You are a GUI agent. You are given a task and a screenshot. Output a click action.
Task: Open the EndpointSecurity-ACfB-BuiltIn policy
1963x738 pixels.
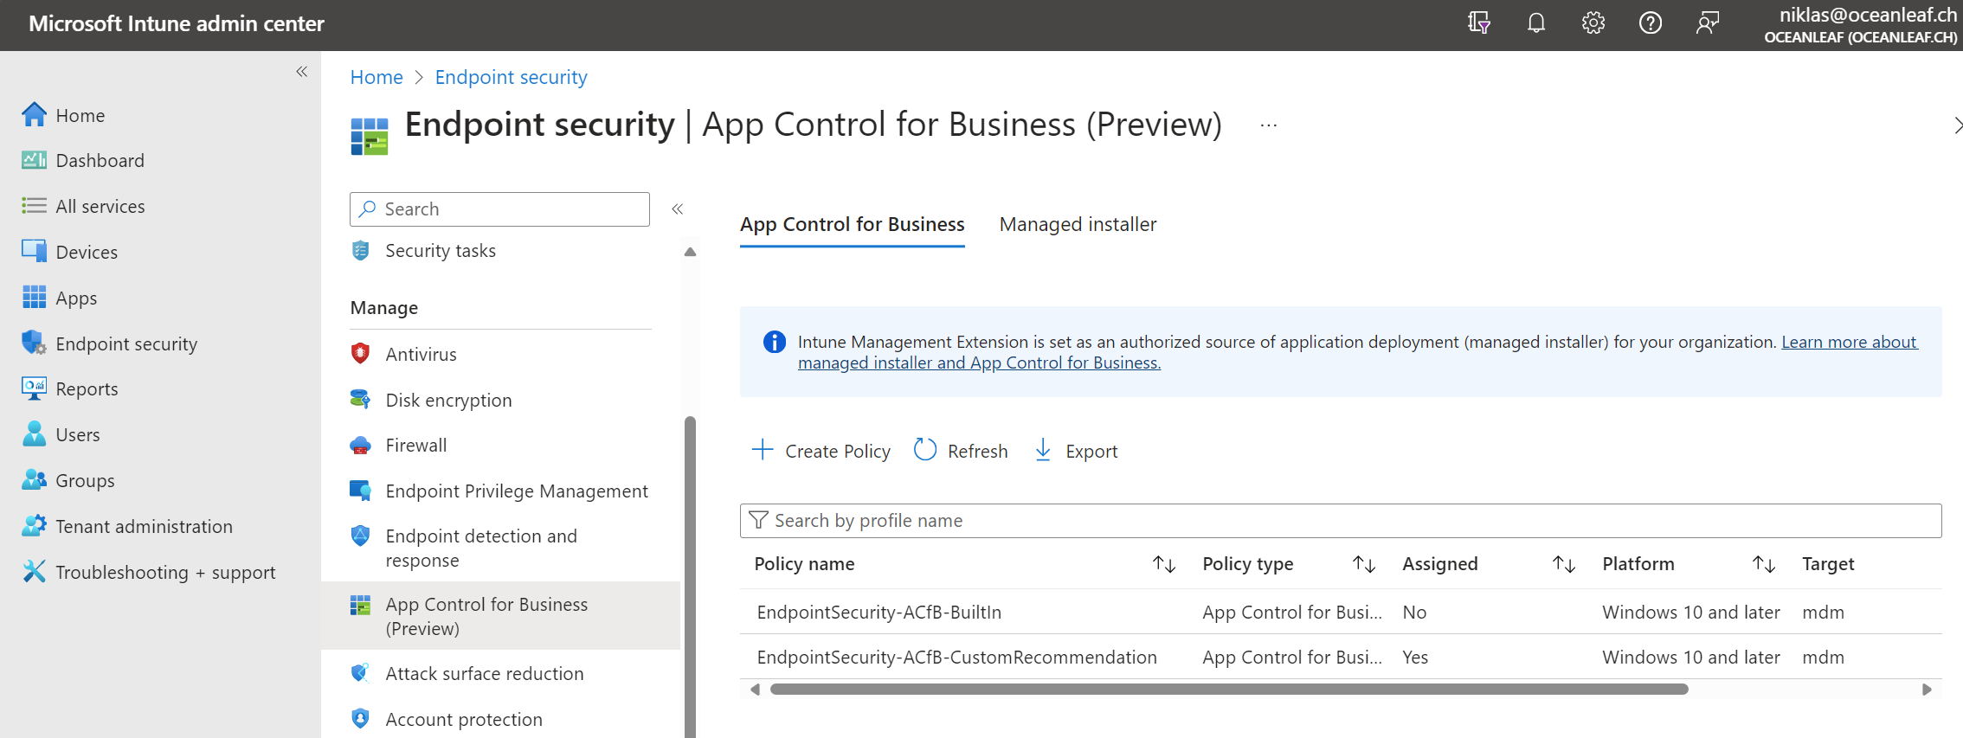[x=879, y=613]
